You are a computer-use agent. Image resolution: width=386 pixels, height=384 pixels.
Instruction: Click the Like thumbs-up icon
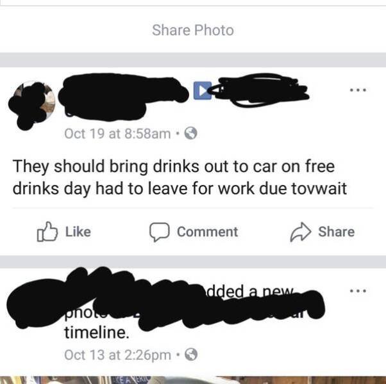[47, 232]
